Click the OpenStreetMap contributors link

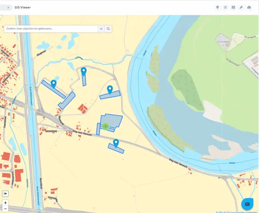(244, 212)
